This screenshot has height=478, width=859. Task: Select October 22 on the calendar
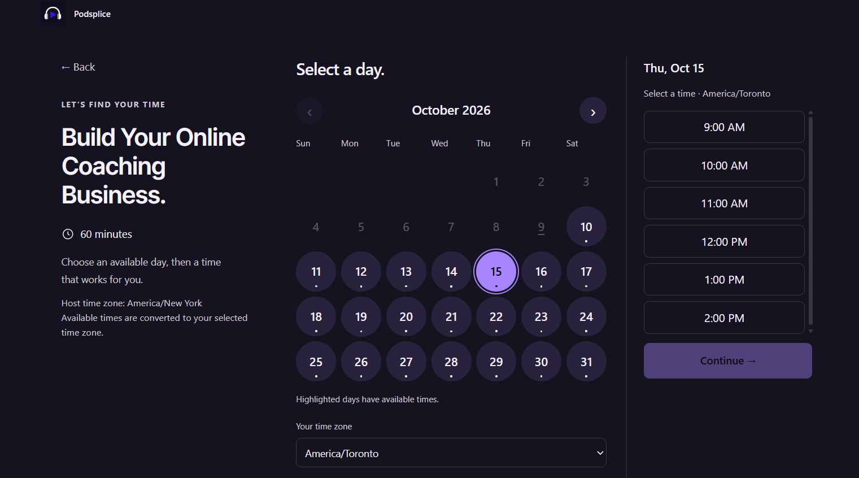click(496, 316)
